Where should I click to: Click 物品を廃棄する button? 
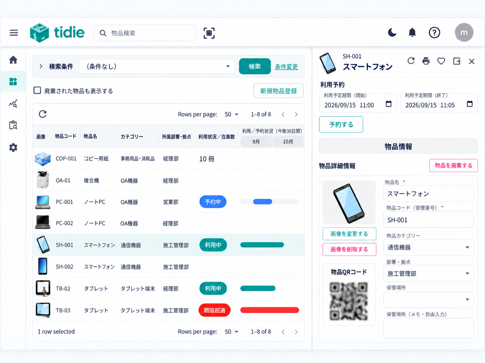coord(454,165)
